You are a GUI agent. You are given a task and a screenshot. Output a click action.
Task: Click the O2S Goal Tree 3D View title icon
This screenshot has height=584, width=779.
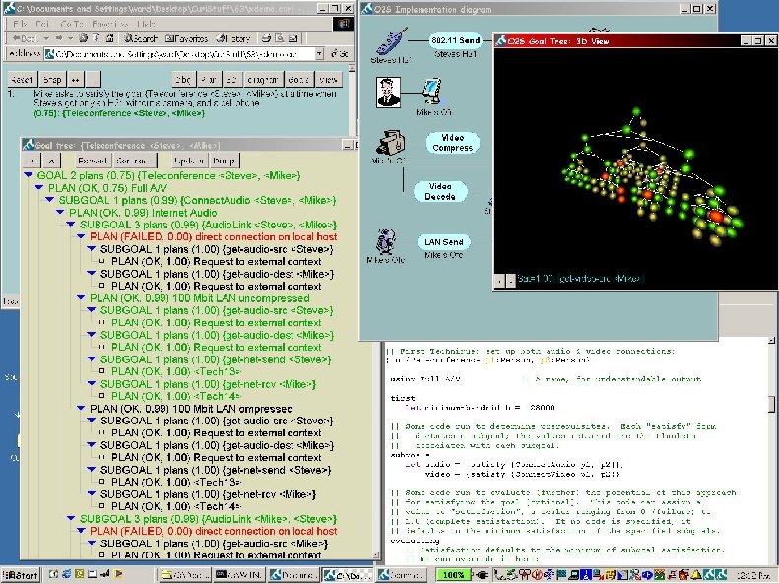(x=500, y=40)
